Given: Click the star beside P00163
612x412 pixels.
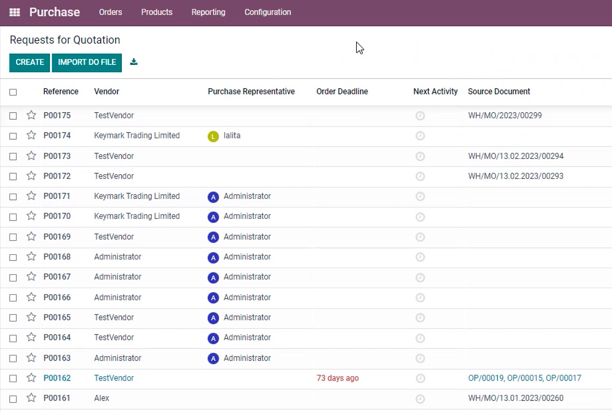Looking at the screenshot, I should [31, 358].
